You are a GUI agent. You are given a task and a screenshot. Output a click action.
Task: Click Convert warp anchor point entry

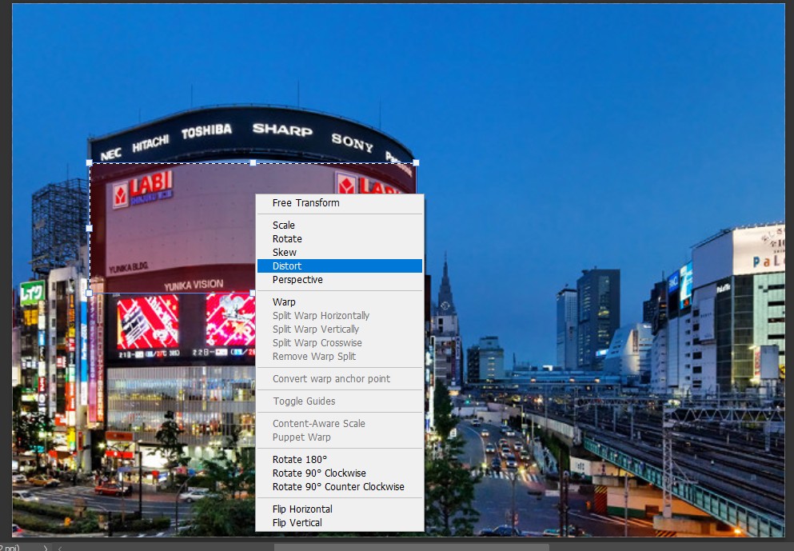click(339, 379)
